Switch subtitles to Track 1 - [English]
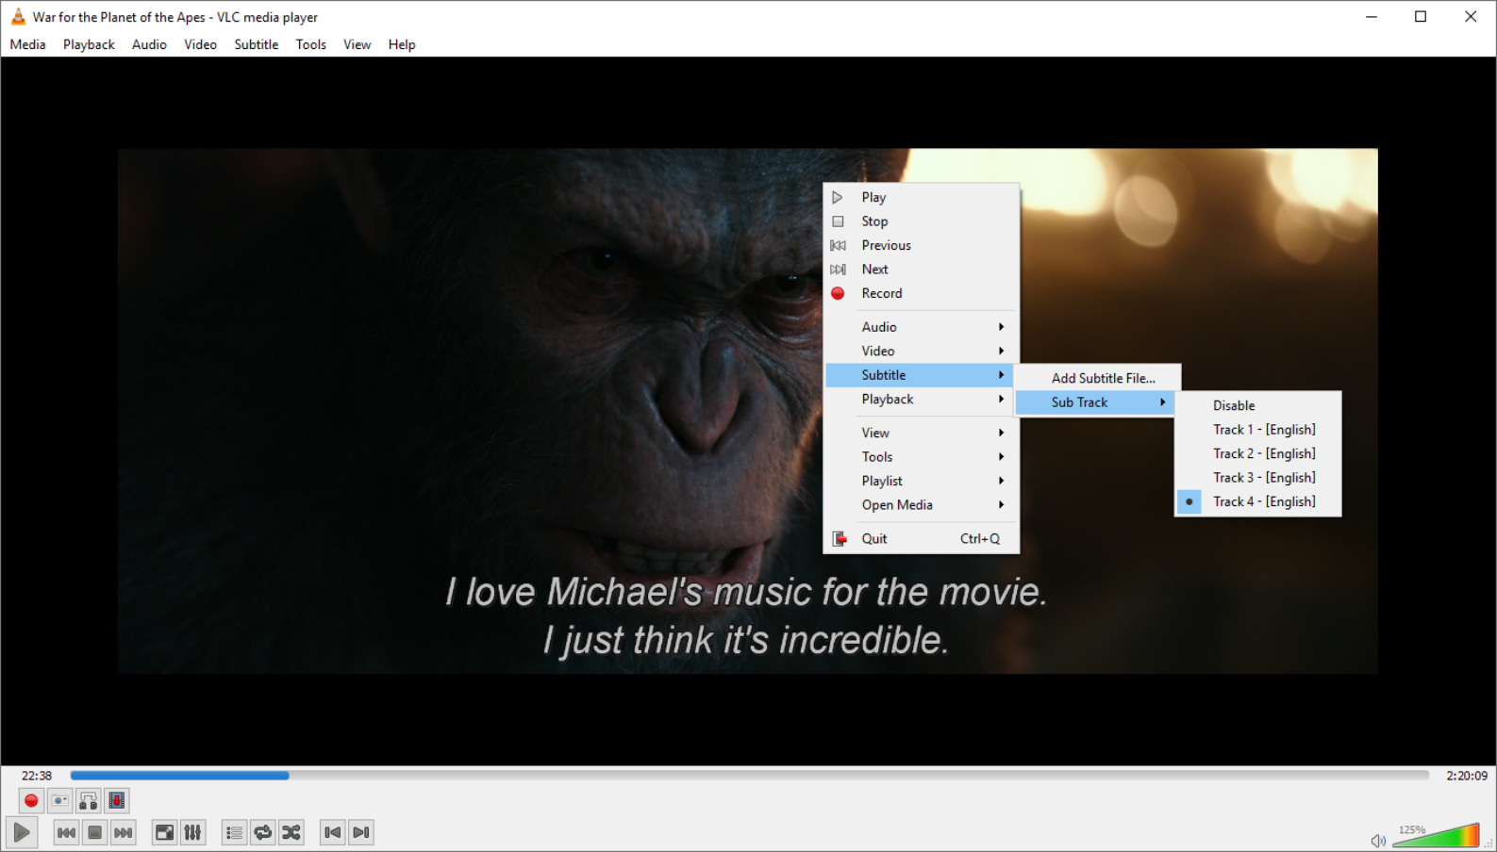1497x852 pixels. [1258, 430]
